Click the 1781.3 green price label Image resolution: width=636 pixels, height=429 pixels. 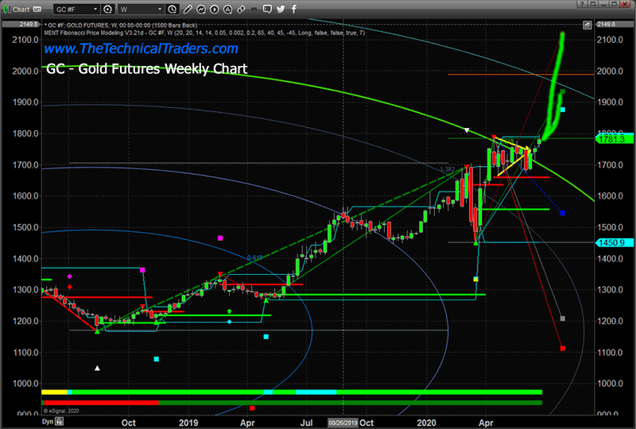point(614,139)
